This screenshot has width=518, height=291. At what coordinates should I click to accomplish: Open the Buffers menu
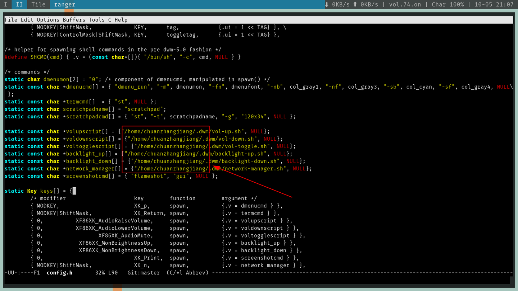[x=74, y=20]
